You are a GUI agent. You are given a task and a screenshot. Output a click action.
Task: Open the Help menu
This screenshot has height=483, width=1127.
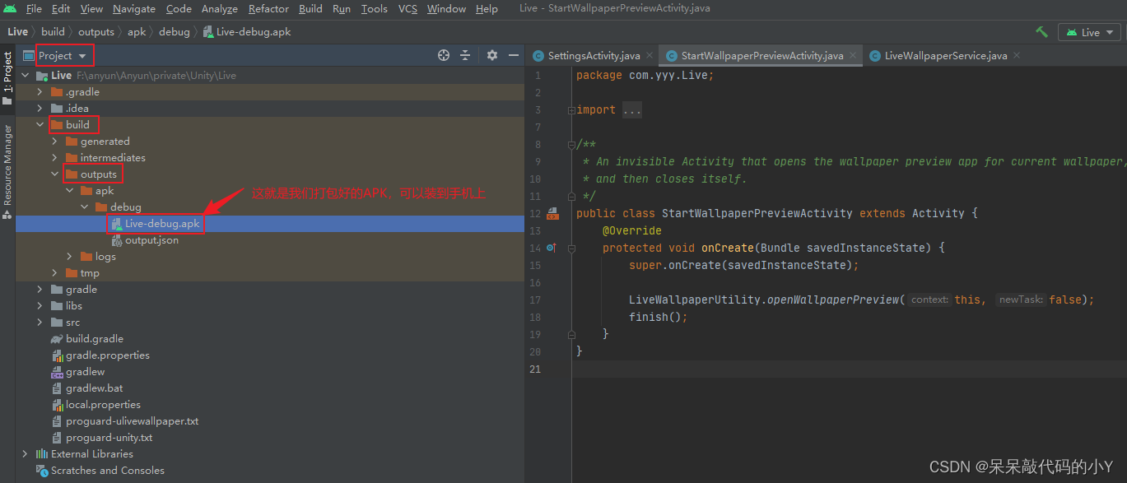[487, 9]
